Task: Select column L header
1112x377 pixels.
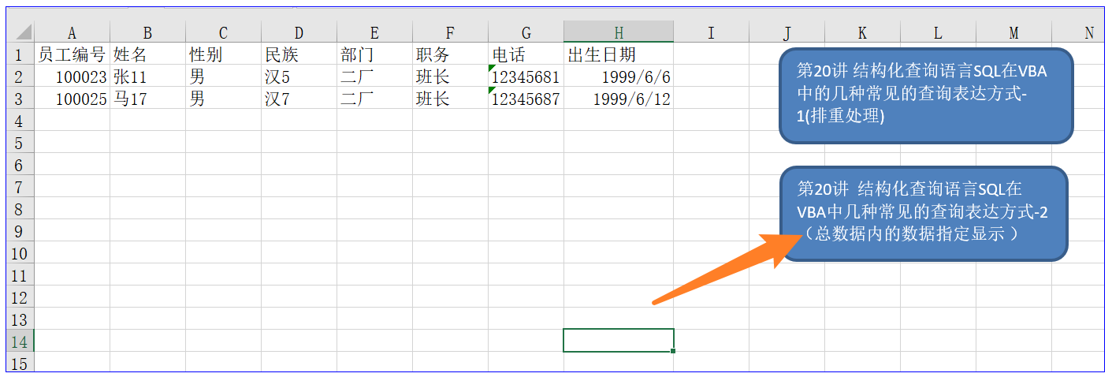Action: pos(938,32)
